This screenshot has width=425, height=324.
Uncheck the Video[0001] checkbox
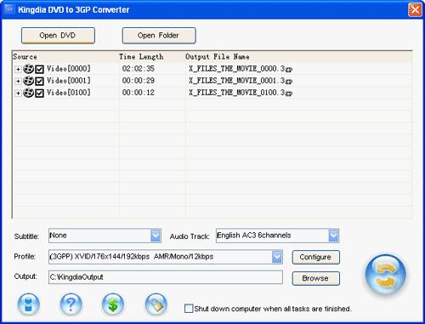coord(39,81)
